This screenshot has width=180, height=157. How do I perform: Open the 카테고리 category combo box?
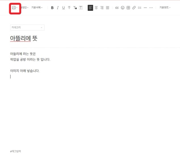(27, 28)
